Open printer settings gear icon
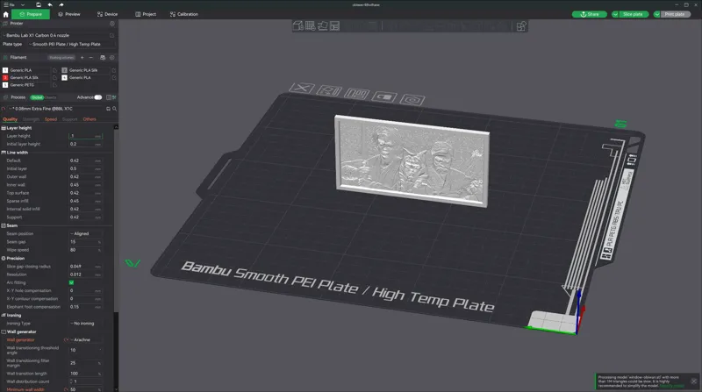Image resolution: width=702 pixels, height=392 pixels. [112, 24]
